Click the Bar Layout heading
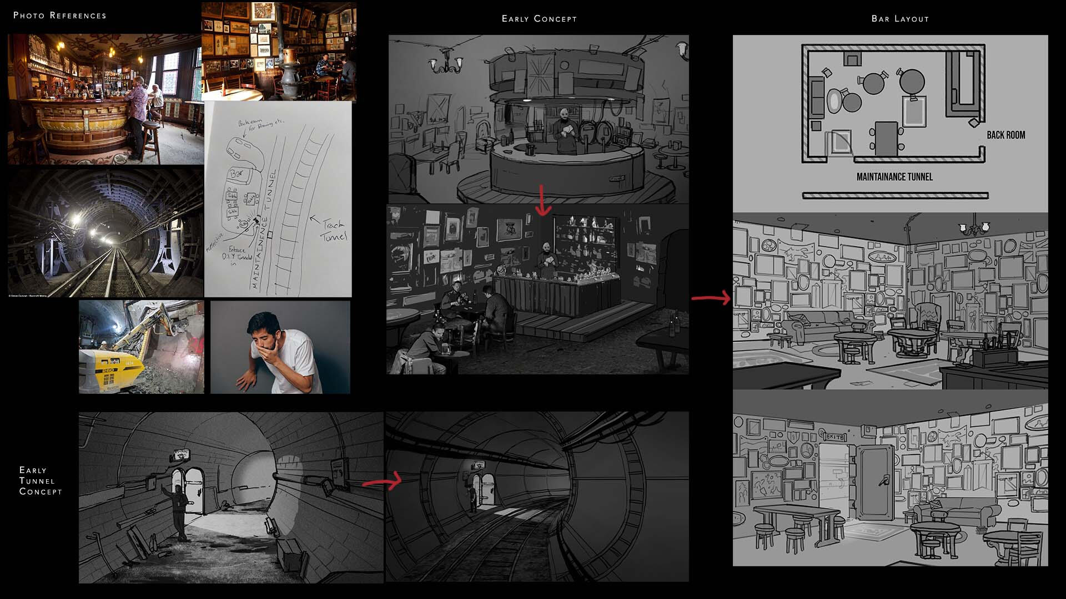Image resolution: width=1066 pixels, height=599 pixels. (x=899, y=19)
